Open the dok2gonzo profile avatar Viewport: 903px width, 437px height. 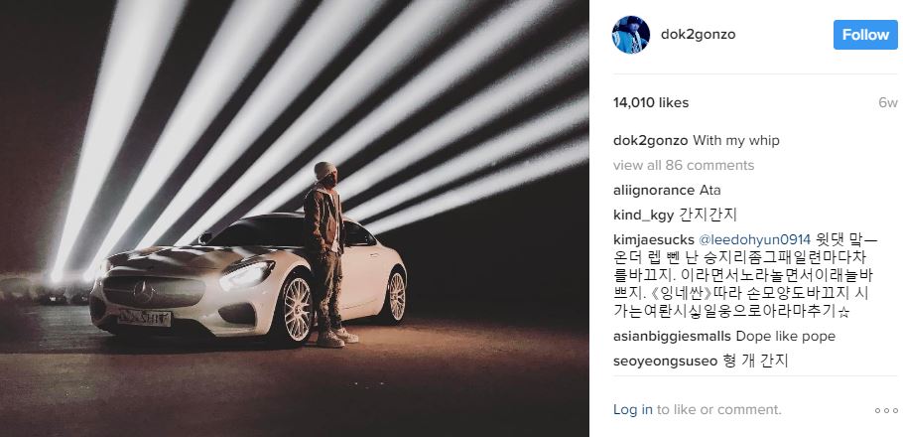pyautogui.click(x=630, y=35)
